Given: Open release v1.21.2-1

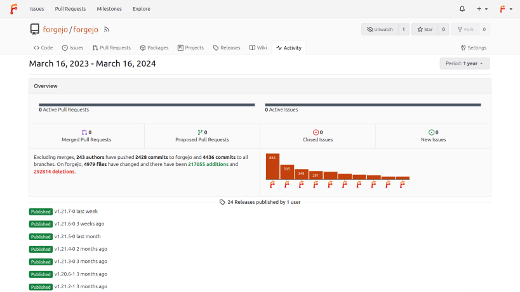Looking at the screenshot, I should tap(65, 287).
